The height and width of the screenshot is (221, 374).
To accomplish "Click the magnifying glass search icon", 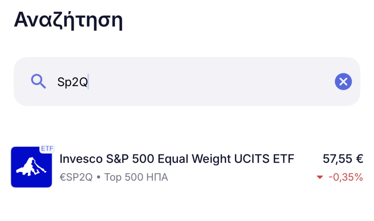I will pos(38,82).
